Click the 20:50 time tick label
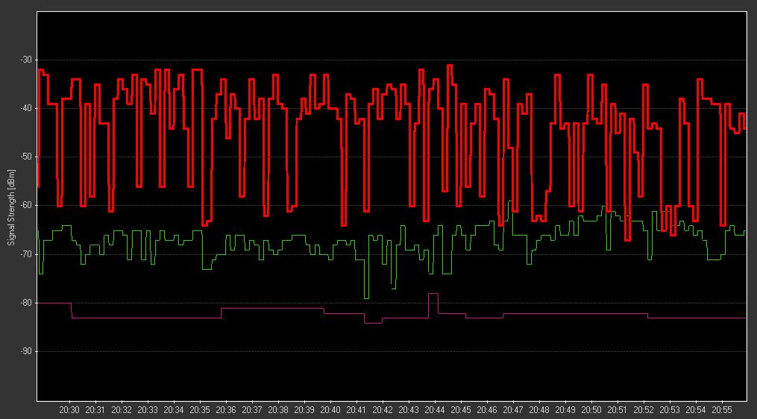The height and width of the screenshot is (419, 757). click(x=591, y=410)
